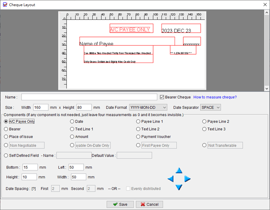The width and height of the screenshot is (270, 210).
Task: Click the Payable On-Date Only text box
Action: click(x=93, y=145)
